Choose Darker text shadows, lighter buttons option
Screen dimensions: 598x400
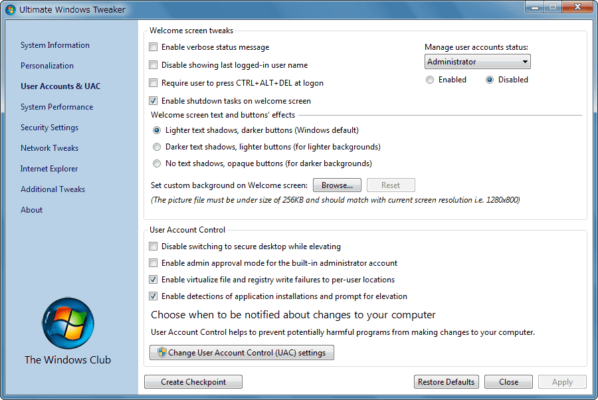click(x=157, y=147)
